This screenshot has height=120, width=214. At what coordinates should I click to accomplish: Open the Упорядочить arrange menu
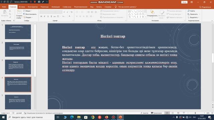click(152, 14)
